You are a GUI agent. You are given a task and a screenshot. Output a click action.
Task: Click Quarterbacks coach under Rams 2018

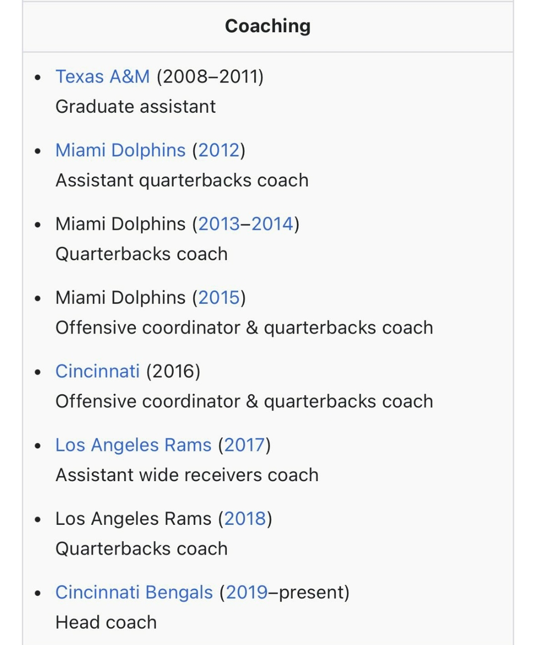point(141,549)
